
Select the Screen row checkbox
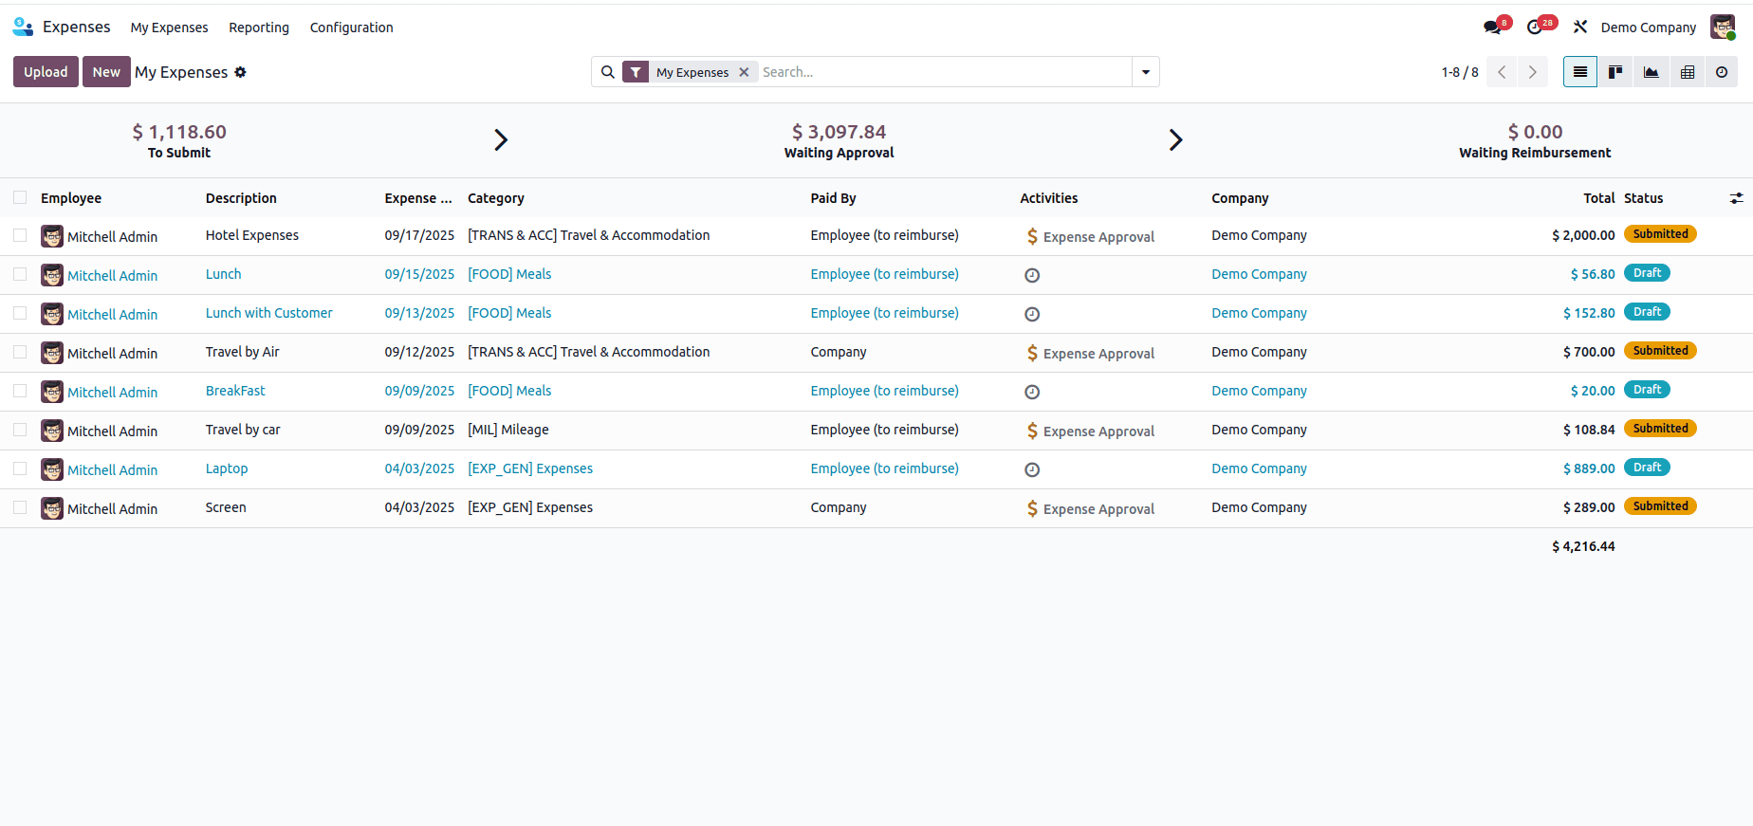(x=20, y=506)
